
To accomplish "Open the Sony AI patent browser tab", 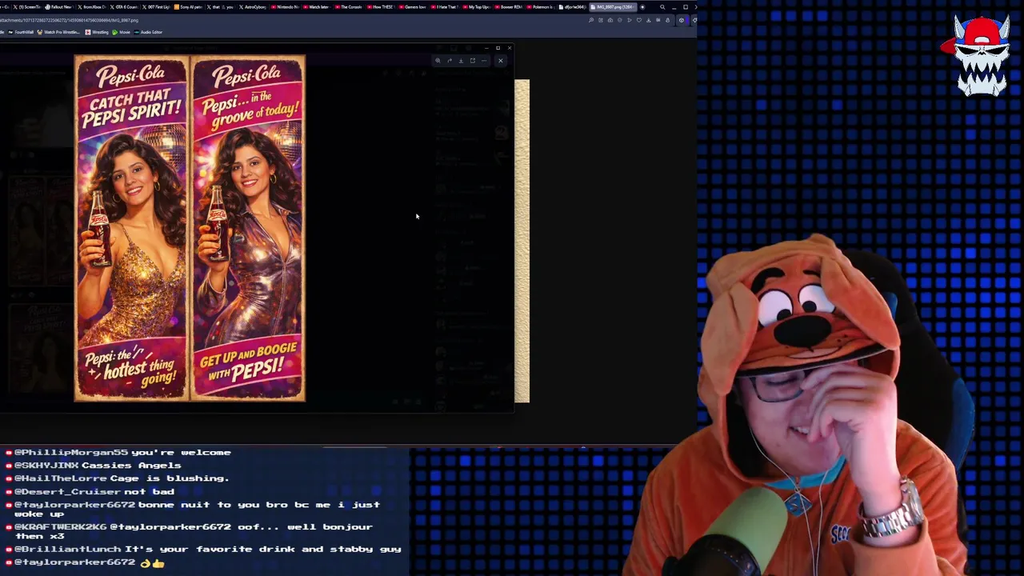I will 189,6.
